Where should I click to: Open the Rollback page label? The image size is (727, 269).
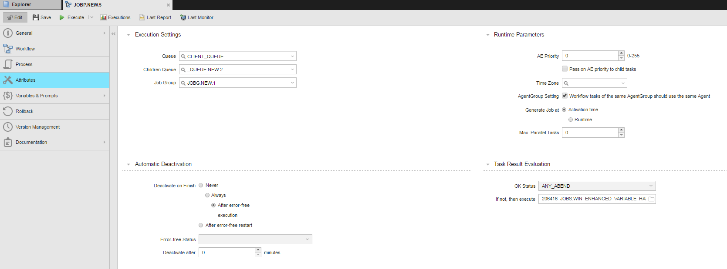[24, 111]
